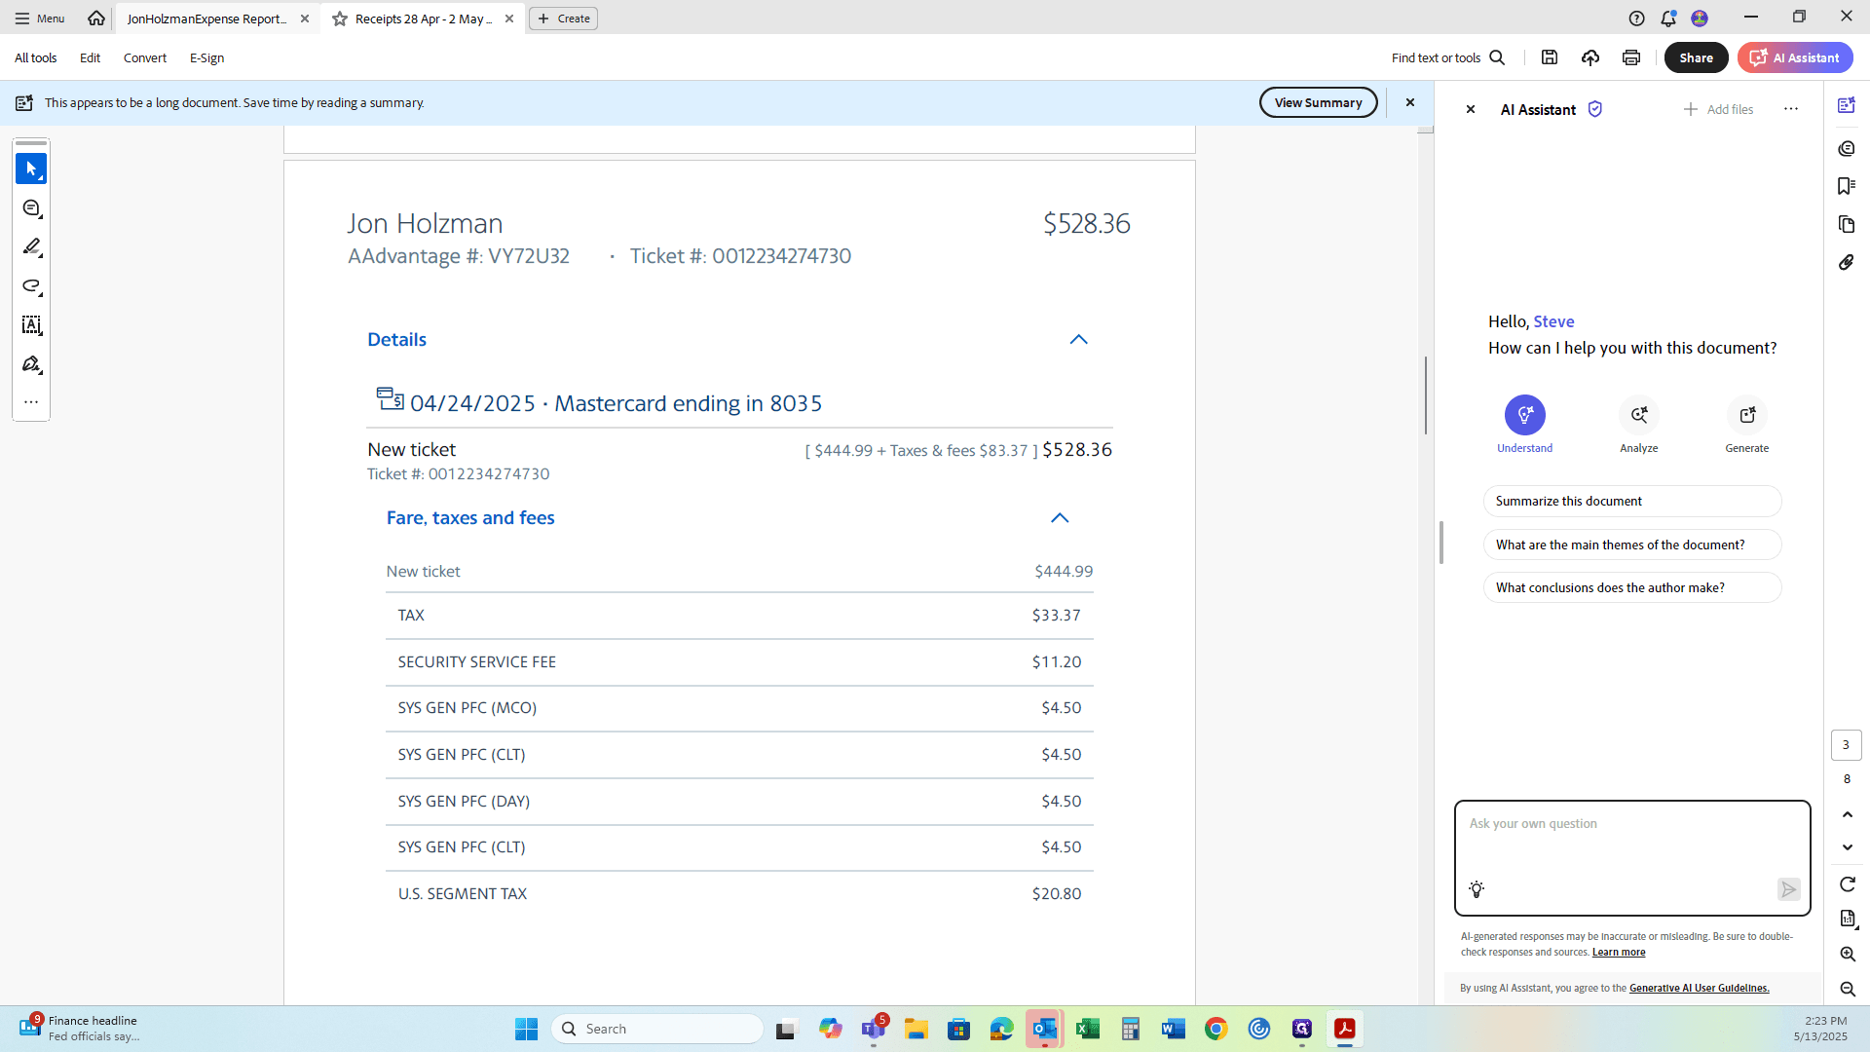Dismiss the long document summary banner
The height and width of the screenshot is (1052, 1870).
(x=1409, y=102)
